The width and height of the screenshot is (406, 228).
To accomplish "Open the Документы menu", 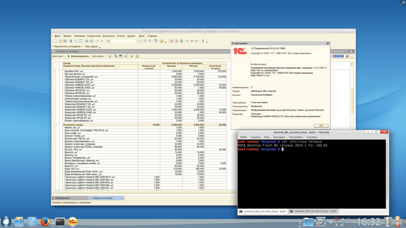I will coord(109,36).
